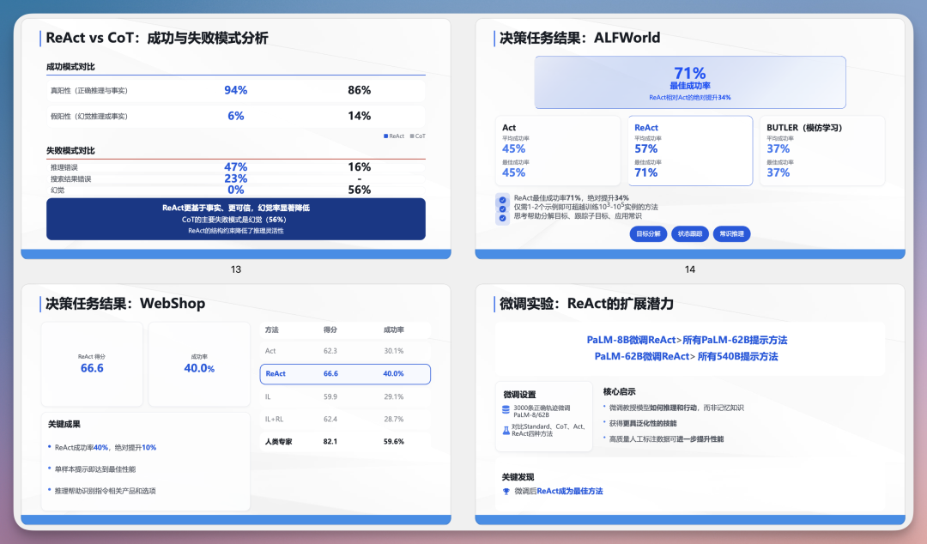Select slide 13 ReAct vs CoT thumbnail
The height and width of the screenshot is (544, 927).
[x=236, y=139]
